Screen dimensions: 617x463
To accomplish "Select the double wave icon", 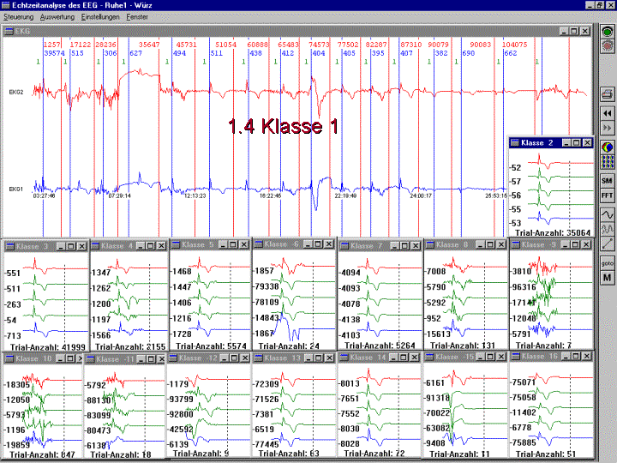I will point(608,230).
